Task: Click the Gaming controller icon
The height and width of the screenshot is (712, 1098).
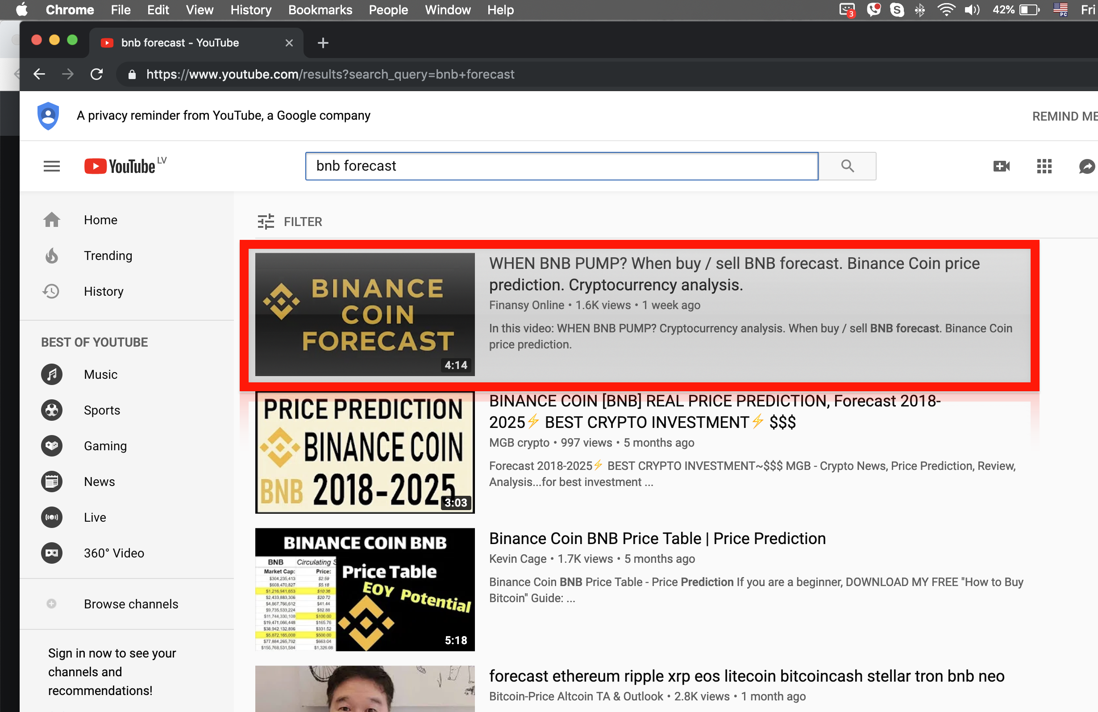Action: coord(52,446)
